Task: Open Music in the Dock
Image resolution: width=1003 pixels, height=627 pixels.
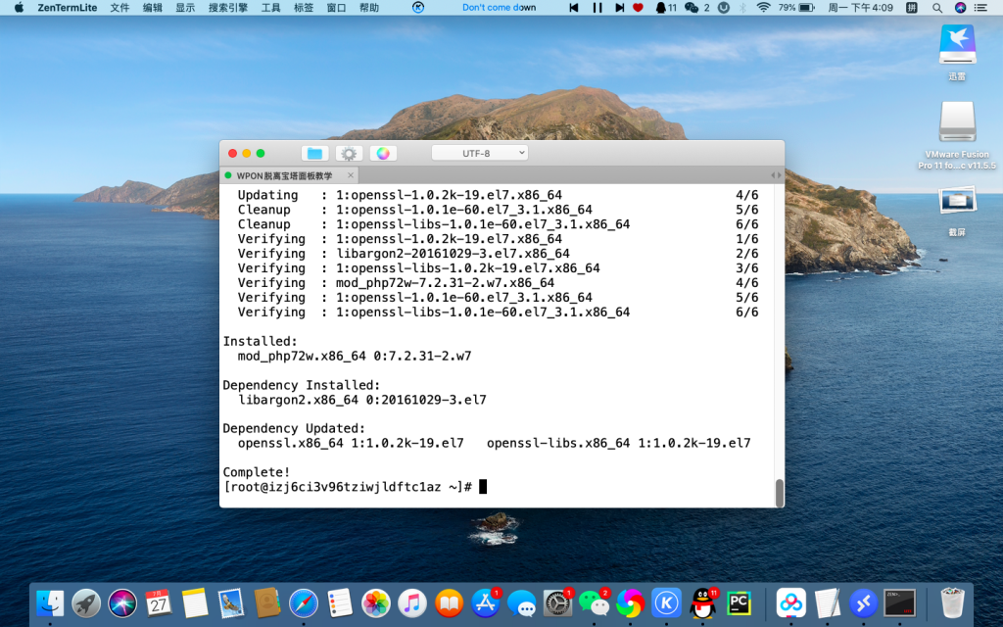Action: click(x=412, y=603)
